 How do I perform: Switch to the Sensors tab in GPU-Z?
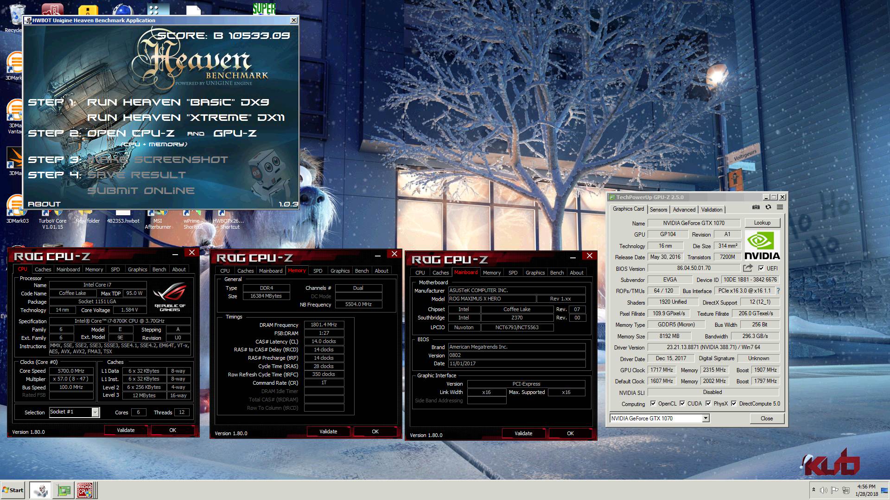pyautogui.click(x=658, y=210)
